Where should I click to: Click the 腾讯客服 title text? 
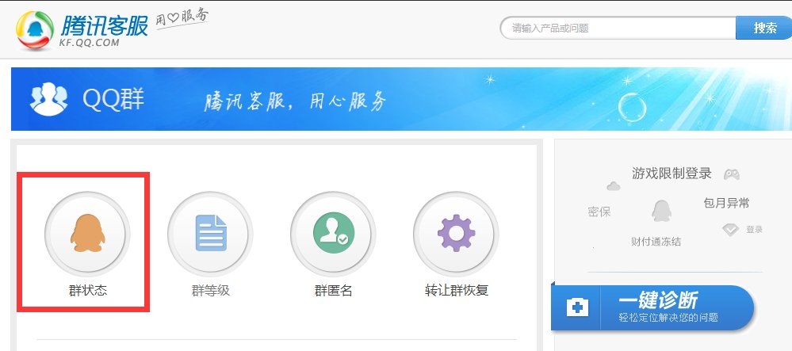104,25
